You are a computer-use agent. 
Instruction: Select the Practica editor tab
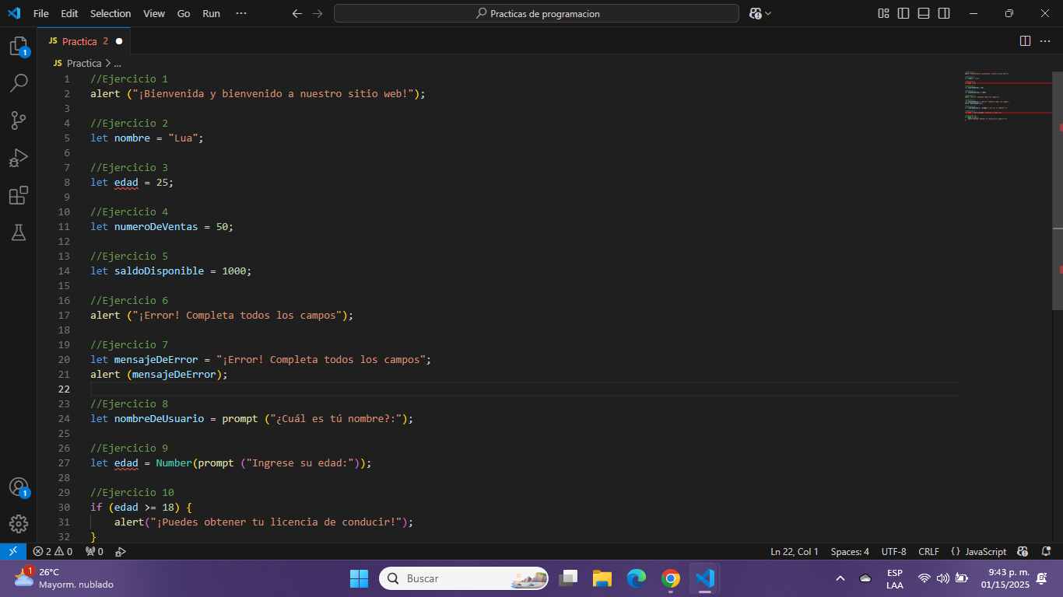(84, 41)
